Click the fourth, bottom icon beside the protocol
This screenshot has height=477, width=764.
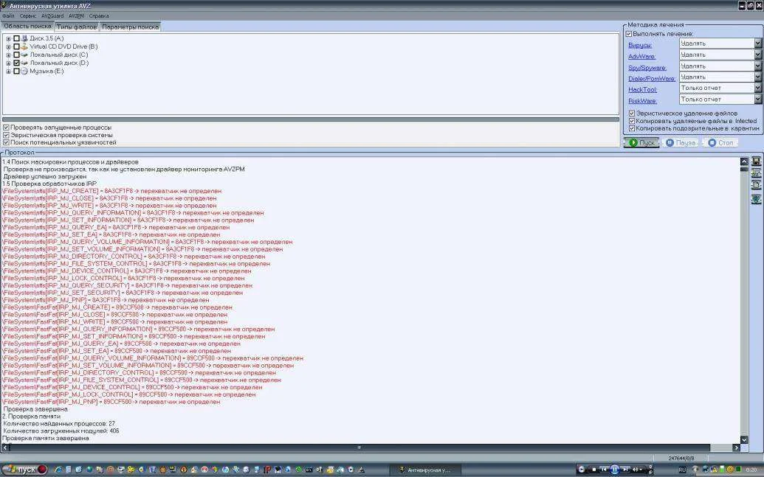tap(756, 198)
